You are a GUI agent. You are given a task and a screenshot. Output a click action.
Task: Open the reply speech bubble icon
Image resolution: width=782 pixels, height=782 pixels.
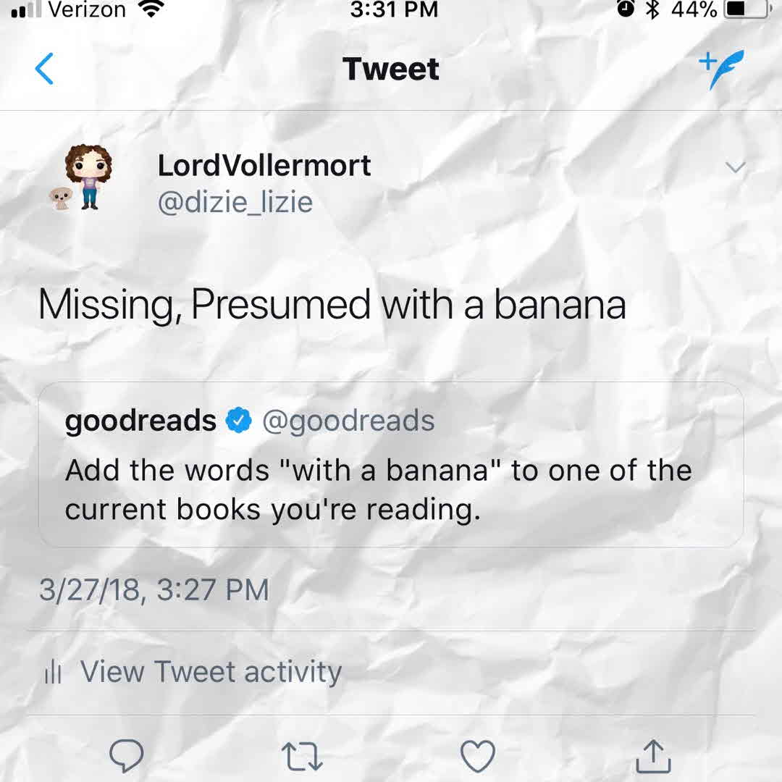click(126, 757)
